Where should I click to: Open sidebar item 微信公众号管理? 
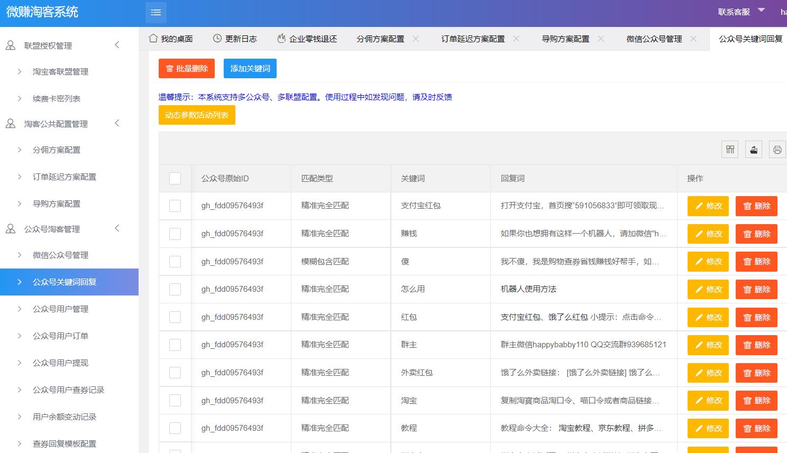[x=60, y=255]
